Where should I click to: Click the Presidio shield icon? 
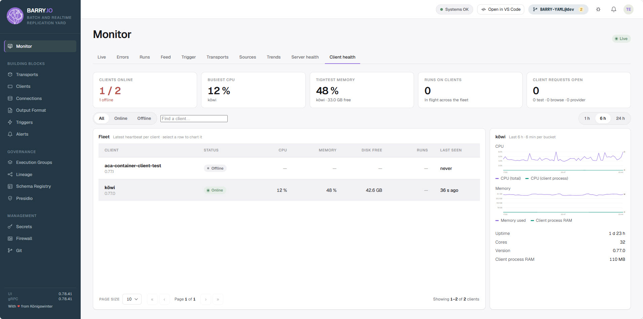(10, 198)
